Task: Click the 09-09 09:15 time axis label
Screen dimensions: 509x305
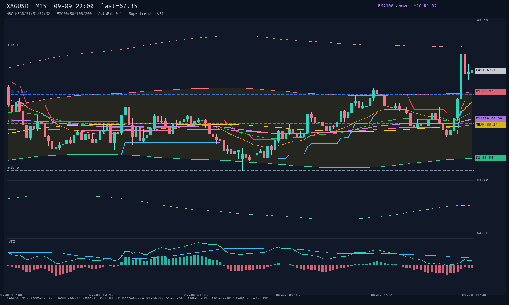Action: (288, 295)
